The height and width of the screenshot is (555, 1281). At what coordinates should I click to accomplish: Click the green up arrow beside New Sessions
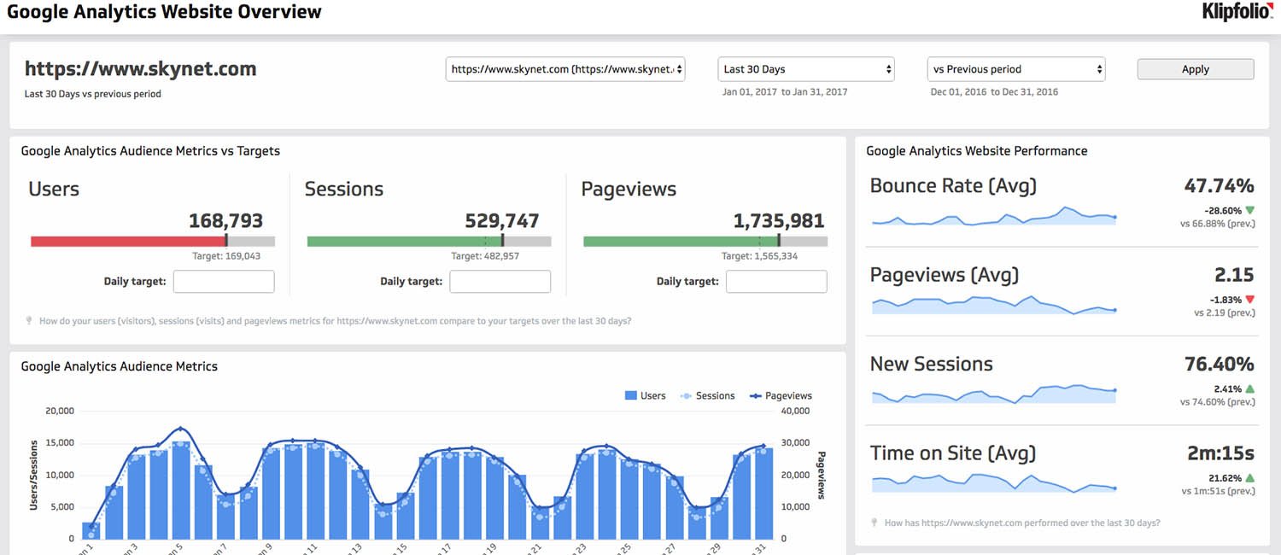(x=1250, y=389)
